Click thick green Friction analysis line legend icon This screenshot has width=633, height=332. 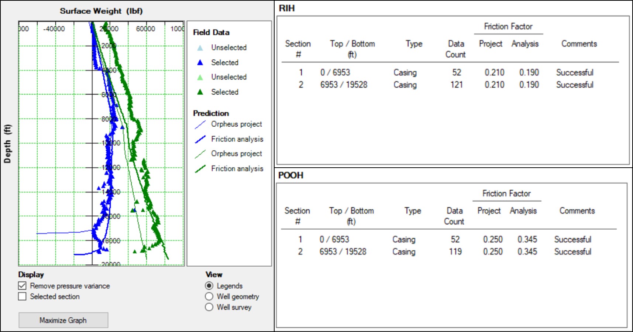(x=200, y=169)
